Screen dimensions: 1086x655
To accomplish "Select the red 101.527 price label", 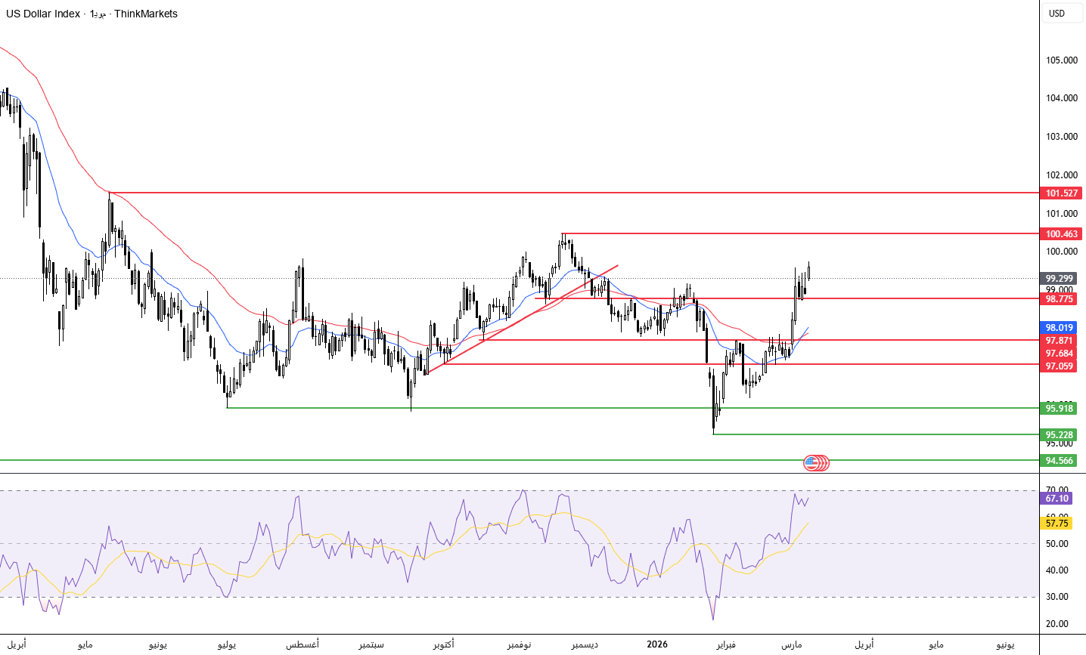I will pyautogui.click(x=1061, y=193).
